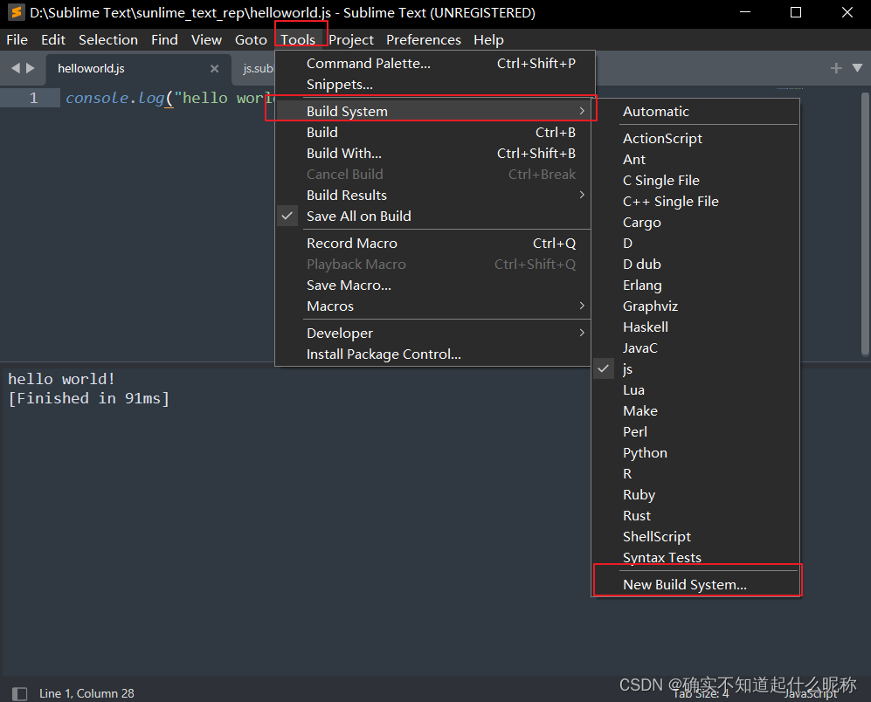Pick Ruby build system
Image resolution: width=871 pixels, height=702 pixels.
click(695, 495)
